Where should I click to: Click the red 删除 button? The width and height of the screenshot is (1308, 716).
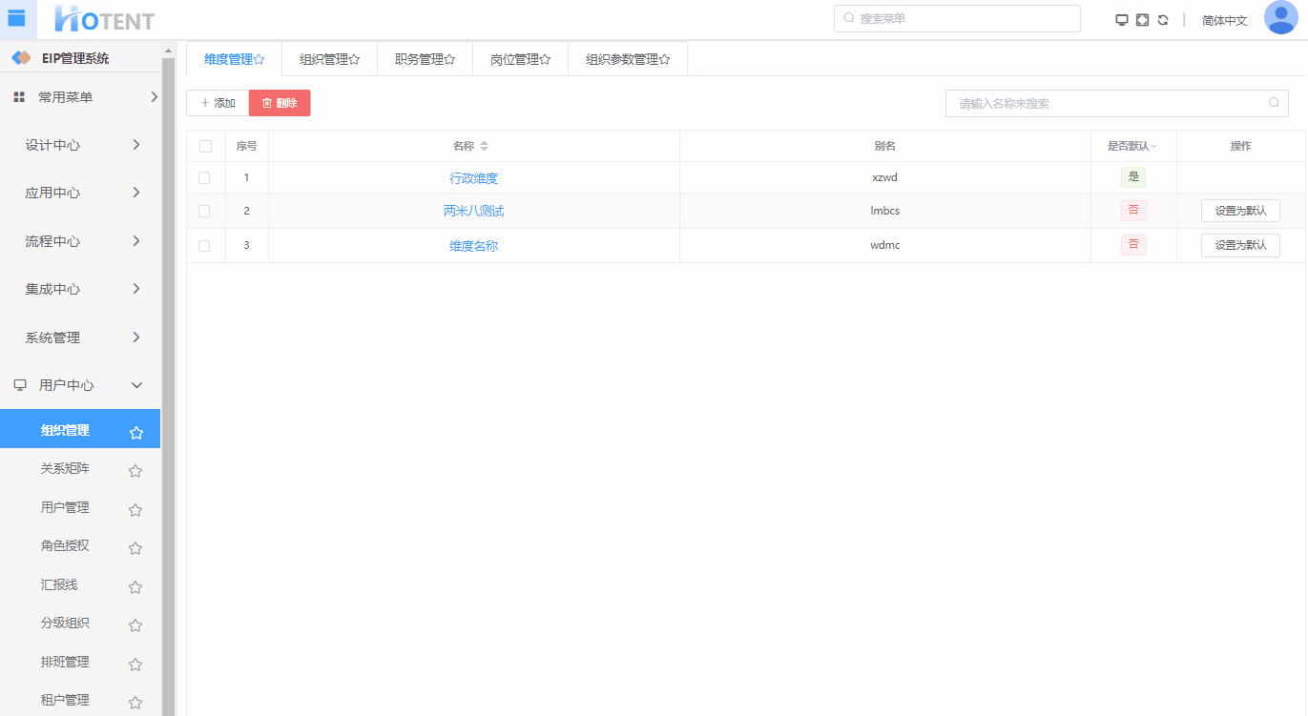(280, 103)
